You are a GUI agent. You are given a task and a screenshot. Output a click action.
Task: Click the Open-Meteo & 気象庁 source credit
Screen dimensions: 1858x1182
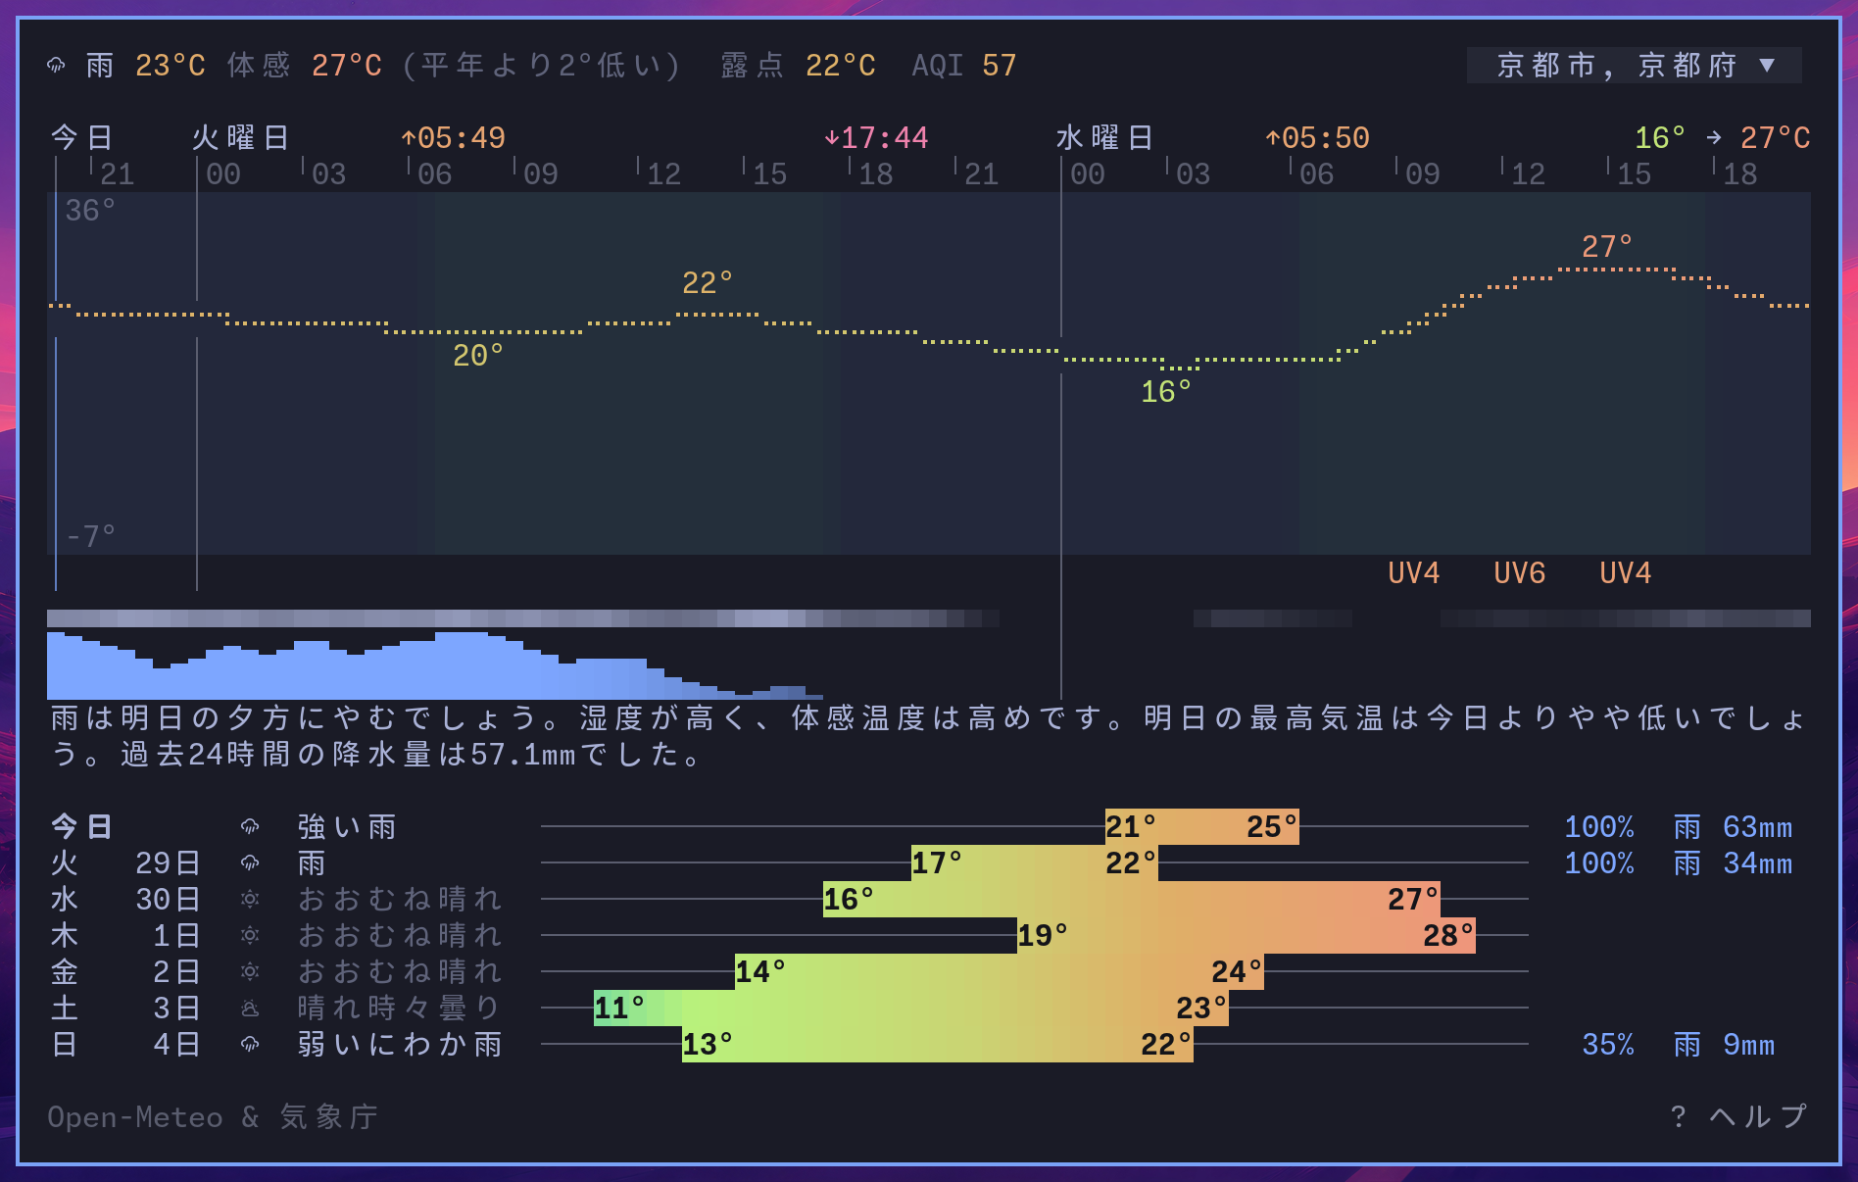pos(213,1116)
